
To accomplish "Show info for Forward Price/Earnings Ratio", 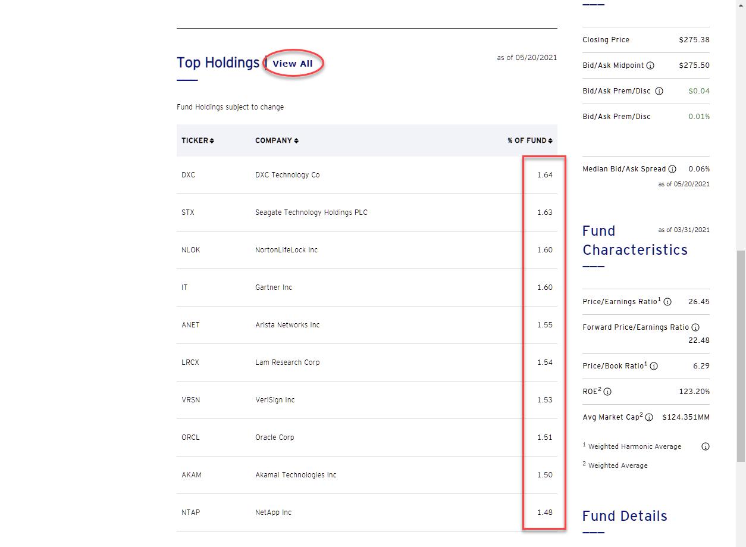I will click(x=695, y=327).
